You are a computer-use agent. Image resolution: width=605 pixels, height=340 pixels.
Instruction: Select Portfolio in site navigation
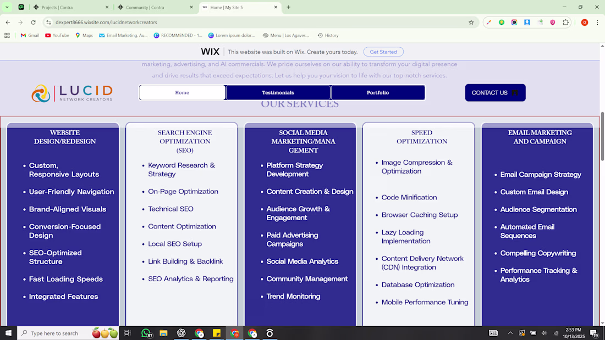coord(378,92)
